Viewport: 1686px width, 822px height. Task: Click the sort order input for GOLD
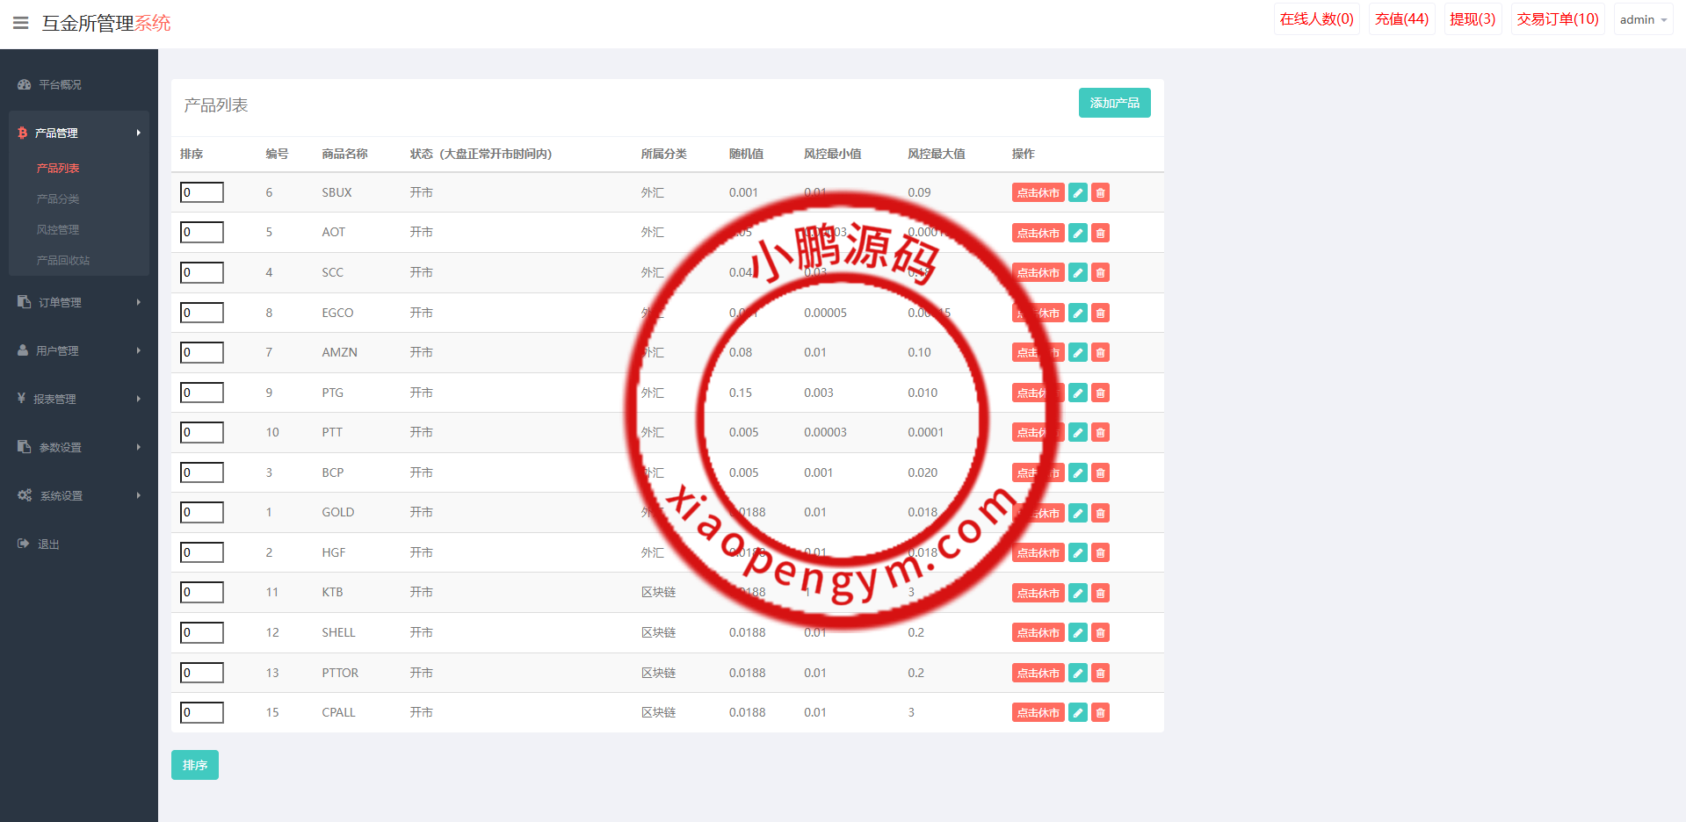tap(202, 513)
